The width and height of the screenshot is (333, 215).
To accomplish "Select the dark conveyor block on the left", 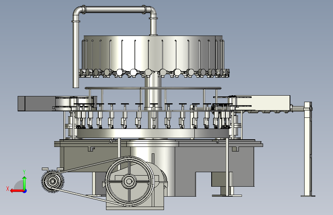I will coord(36,103).
